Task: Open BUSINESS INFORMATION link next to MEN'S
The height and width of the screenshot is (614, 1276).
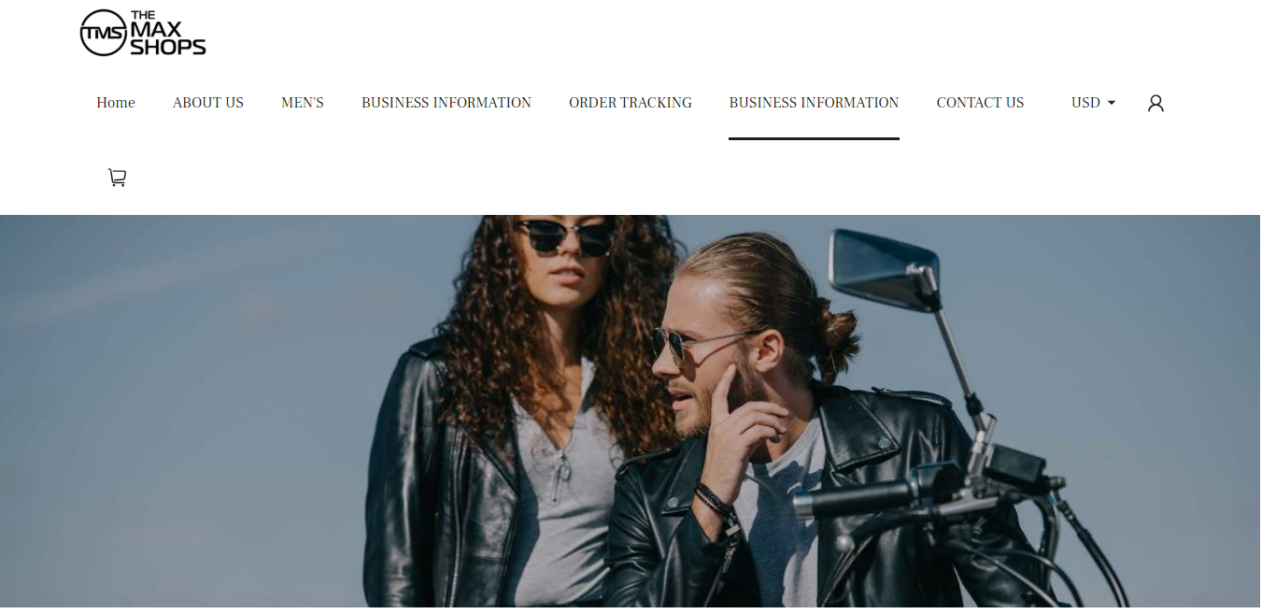Action: point(447,103)
